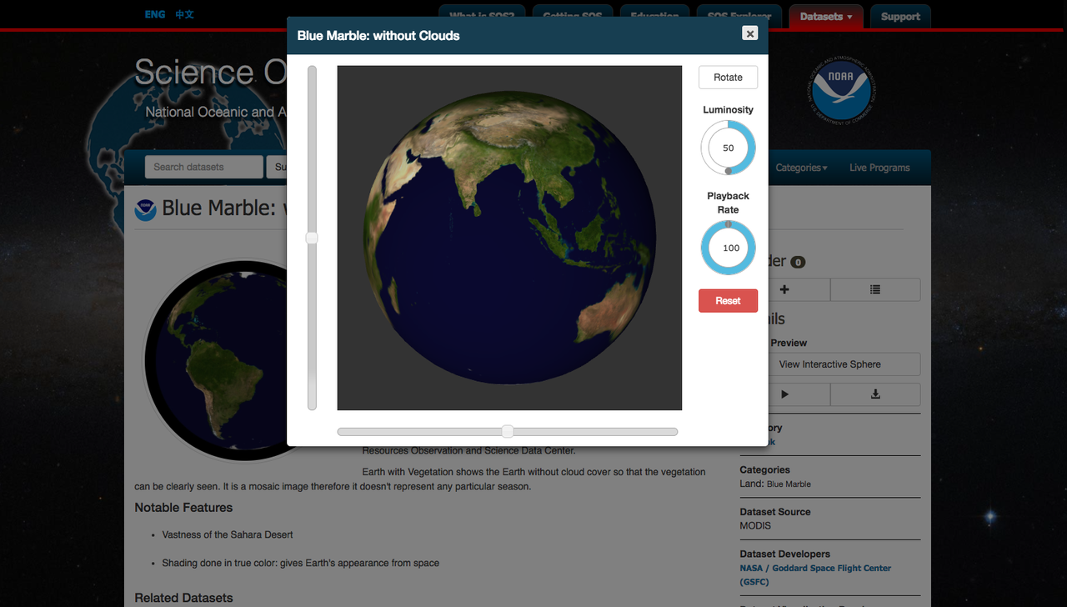Click the plus icon to add dataset
Viewport: 1067px width, 607px height.
click(783, 288)
